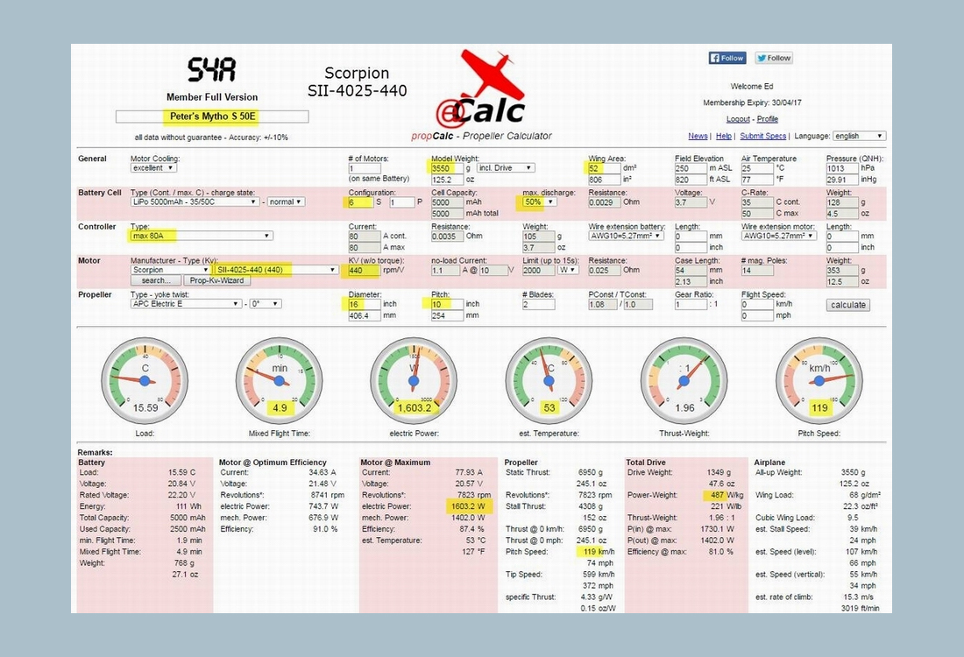964x657 pixels.
Task: Click the motor Limit 2000 field
Action: tap(539, 270)
